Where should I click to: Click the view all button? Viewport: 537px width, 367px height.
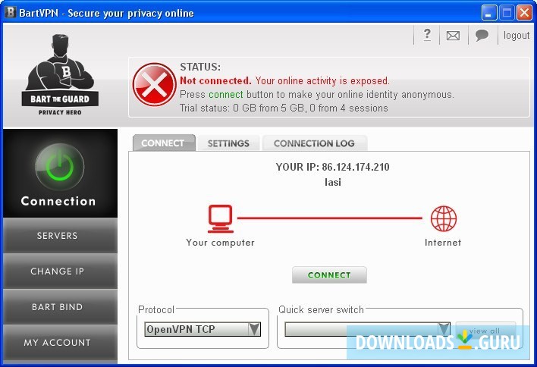point(485,331)
